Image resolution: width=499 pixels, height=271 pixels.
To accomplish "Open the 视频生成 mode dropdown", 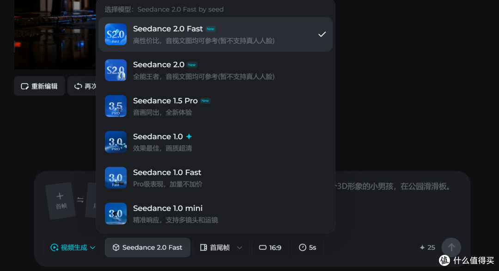I will tap(73, 247).
